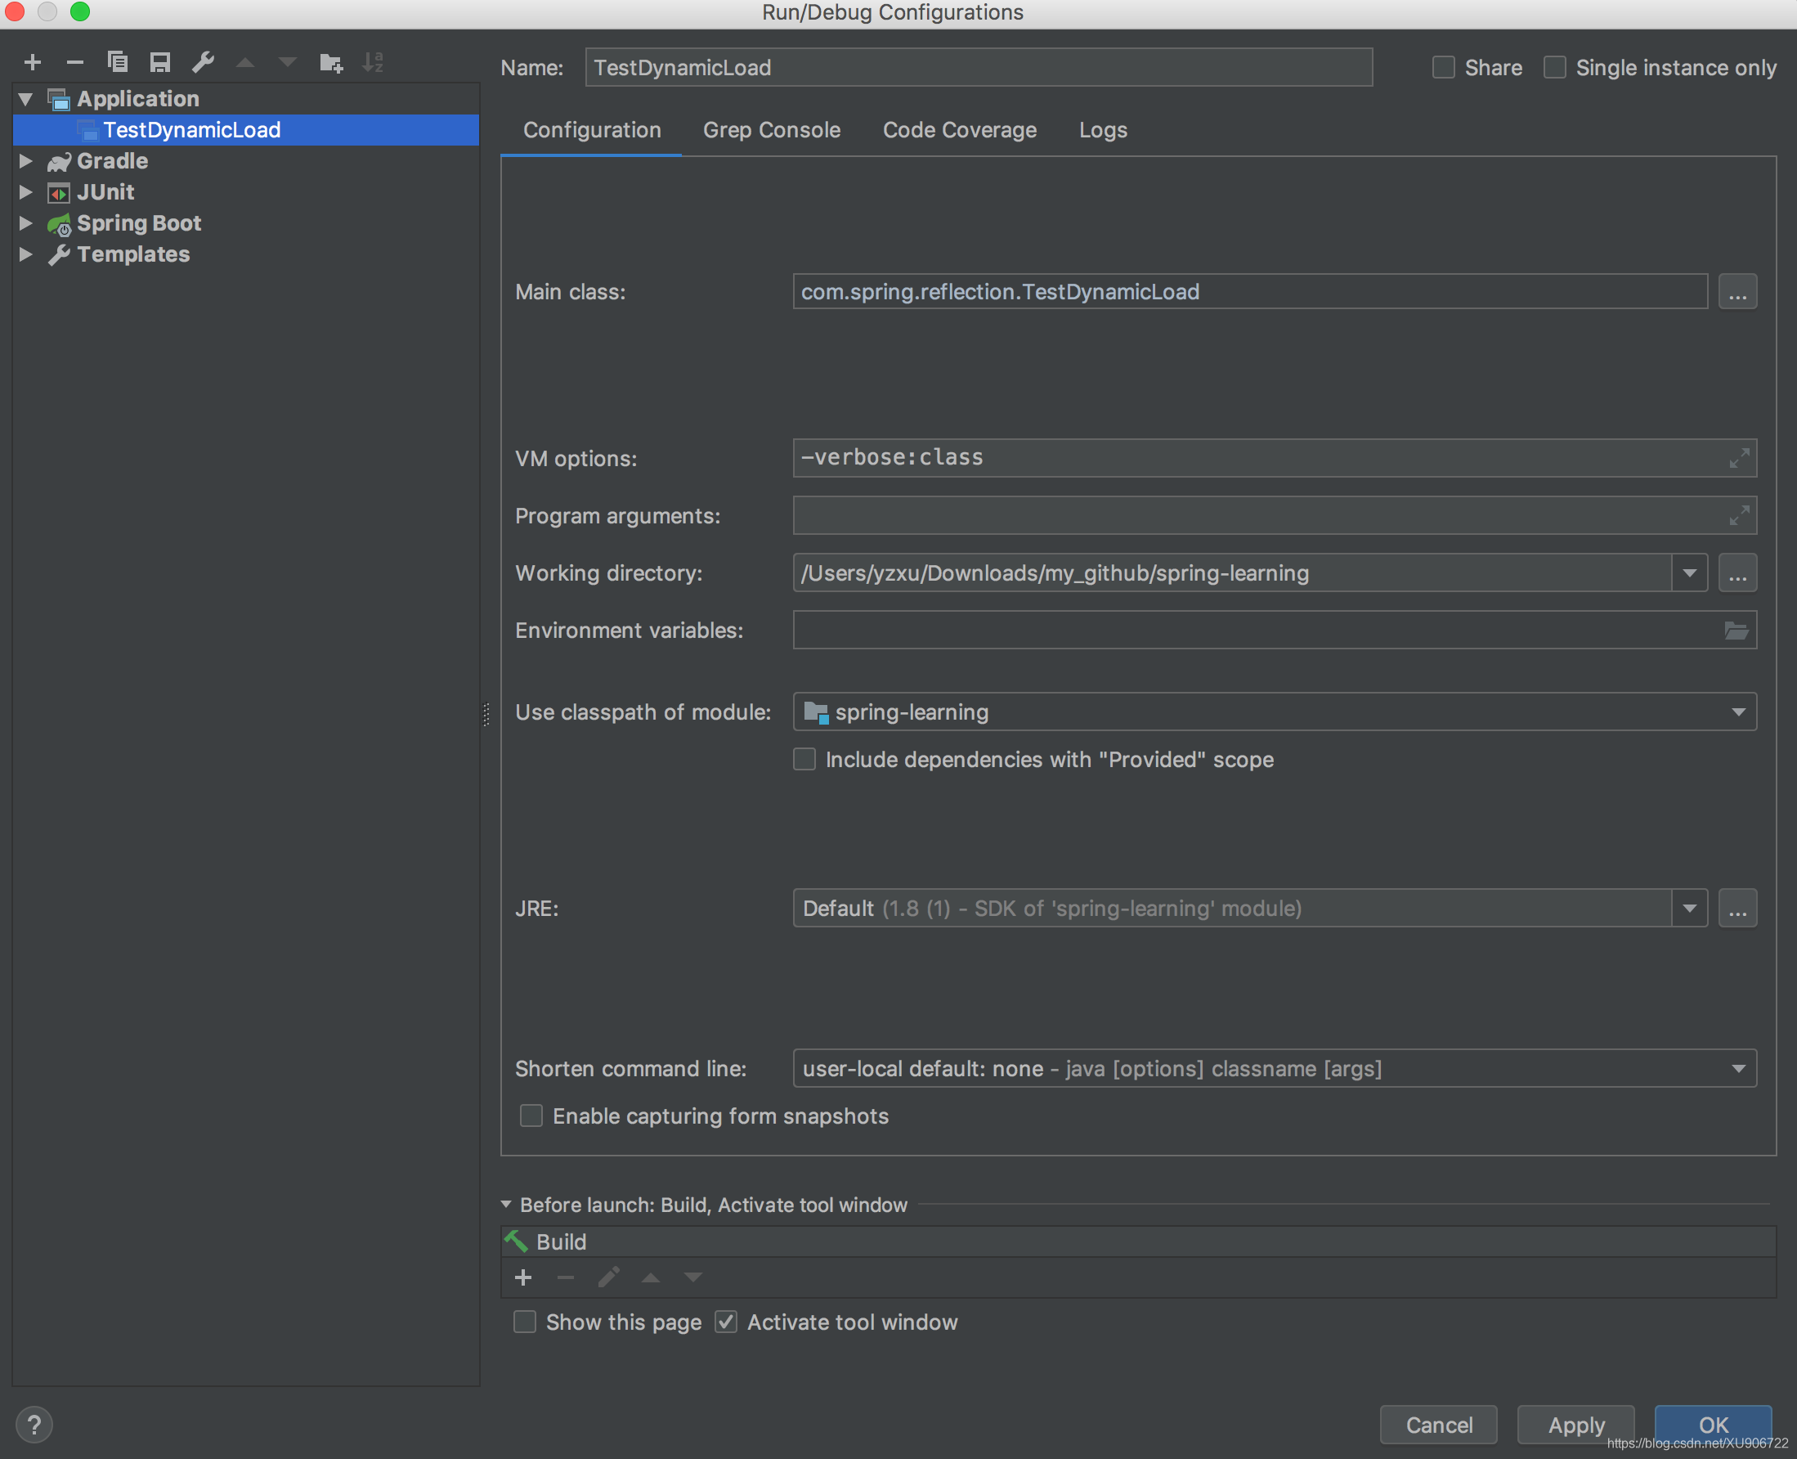Select the Templates label in tree
The width and height of the screenshot is (1797, 1459).
133,254
